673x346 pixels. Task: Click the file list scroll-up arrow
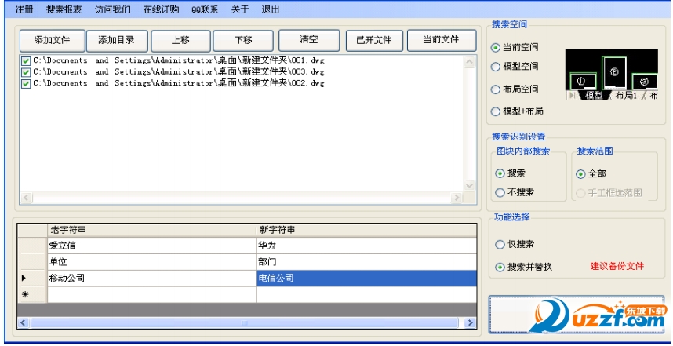(470, 62)
